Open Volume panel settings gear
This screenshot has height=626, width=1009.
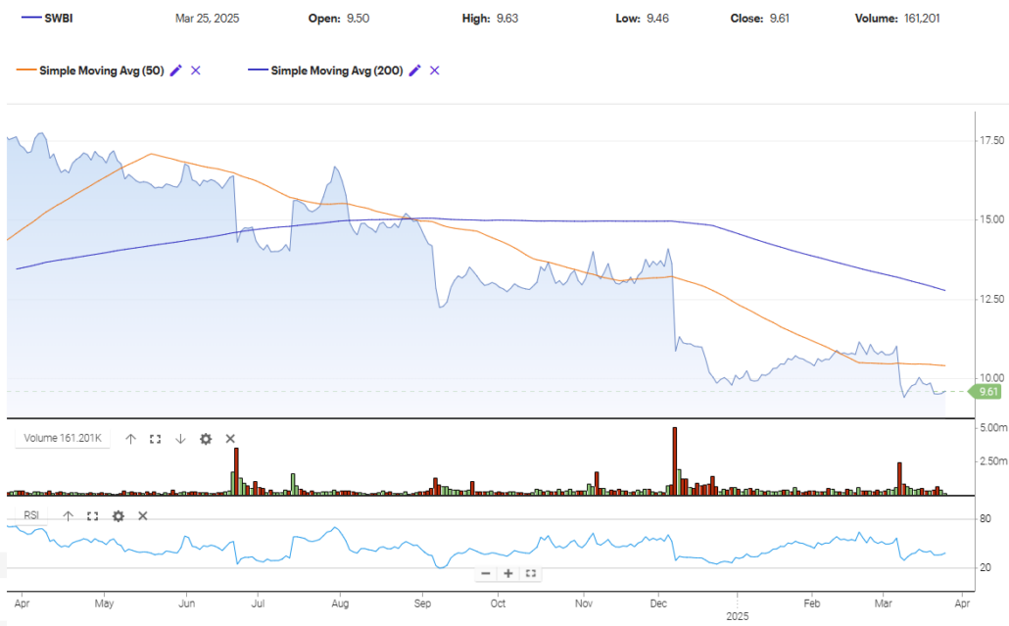tap(206, 439)
